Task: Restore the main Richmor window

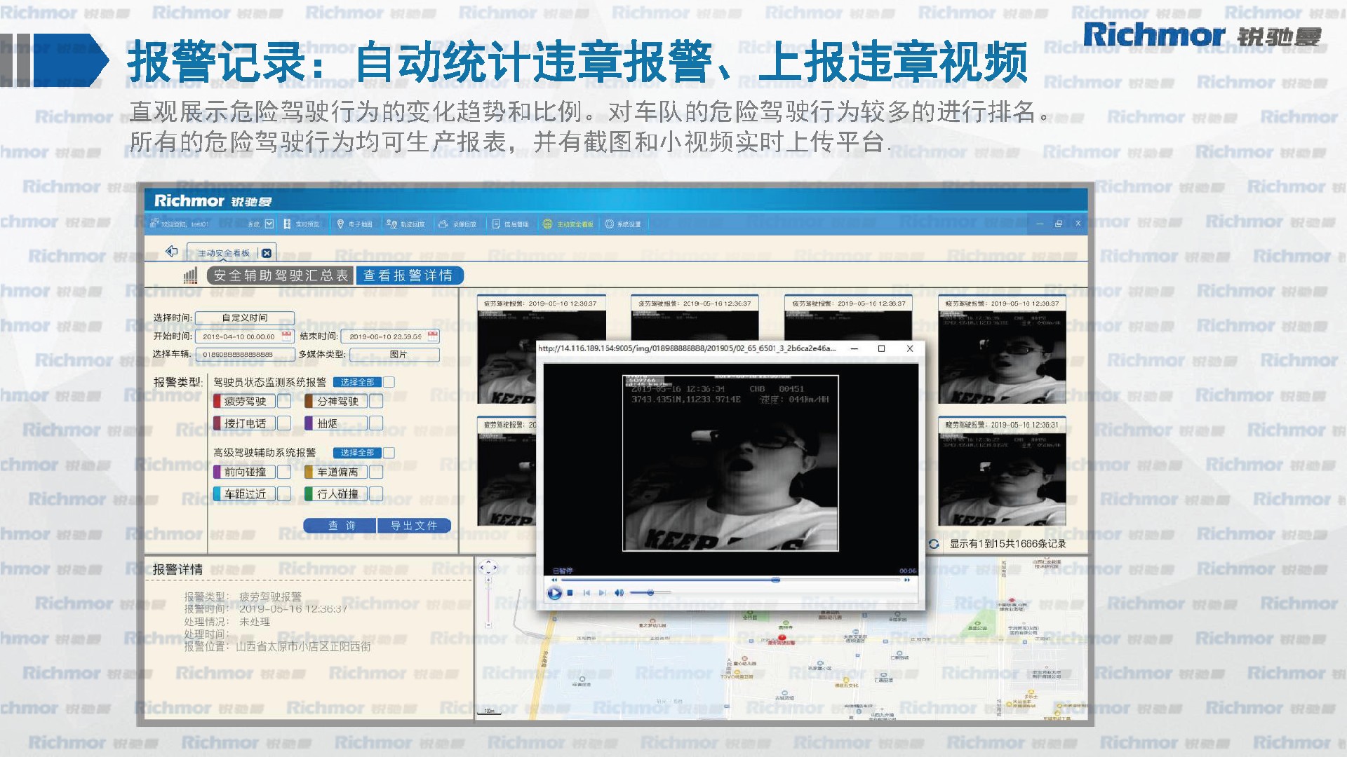Action: click(x=1059, y=224)
